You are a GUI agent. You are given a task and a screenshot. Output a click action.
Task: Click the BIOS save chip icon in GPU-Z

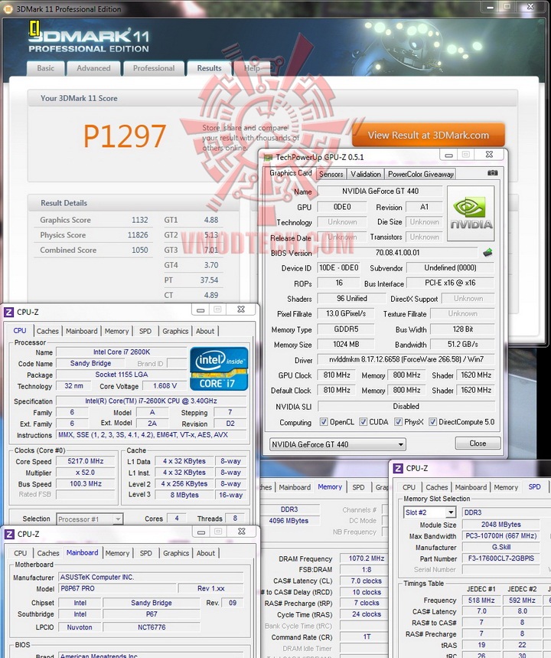[x=487, y=253]
